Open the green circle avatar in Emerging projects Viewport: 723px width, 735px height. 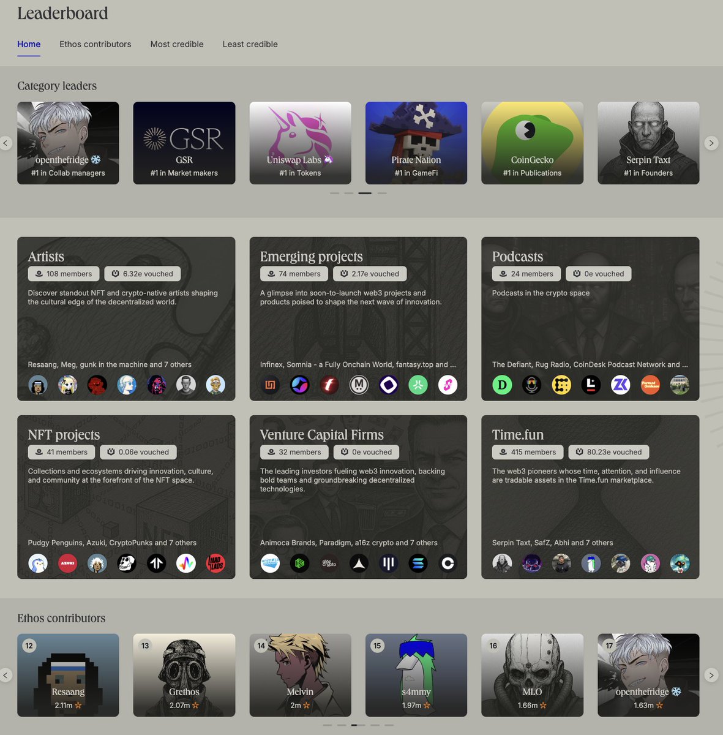418,385
